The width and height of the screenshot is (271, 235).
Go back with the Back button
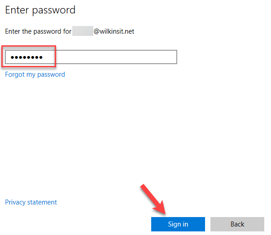click(x=237, y=224)
